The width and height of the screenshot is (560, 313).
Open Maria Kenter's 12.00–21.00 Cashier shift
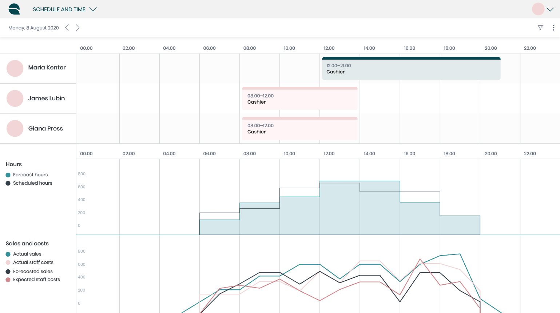click(x=411, y=69)
